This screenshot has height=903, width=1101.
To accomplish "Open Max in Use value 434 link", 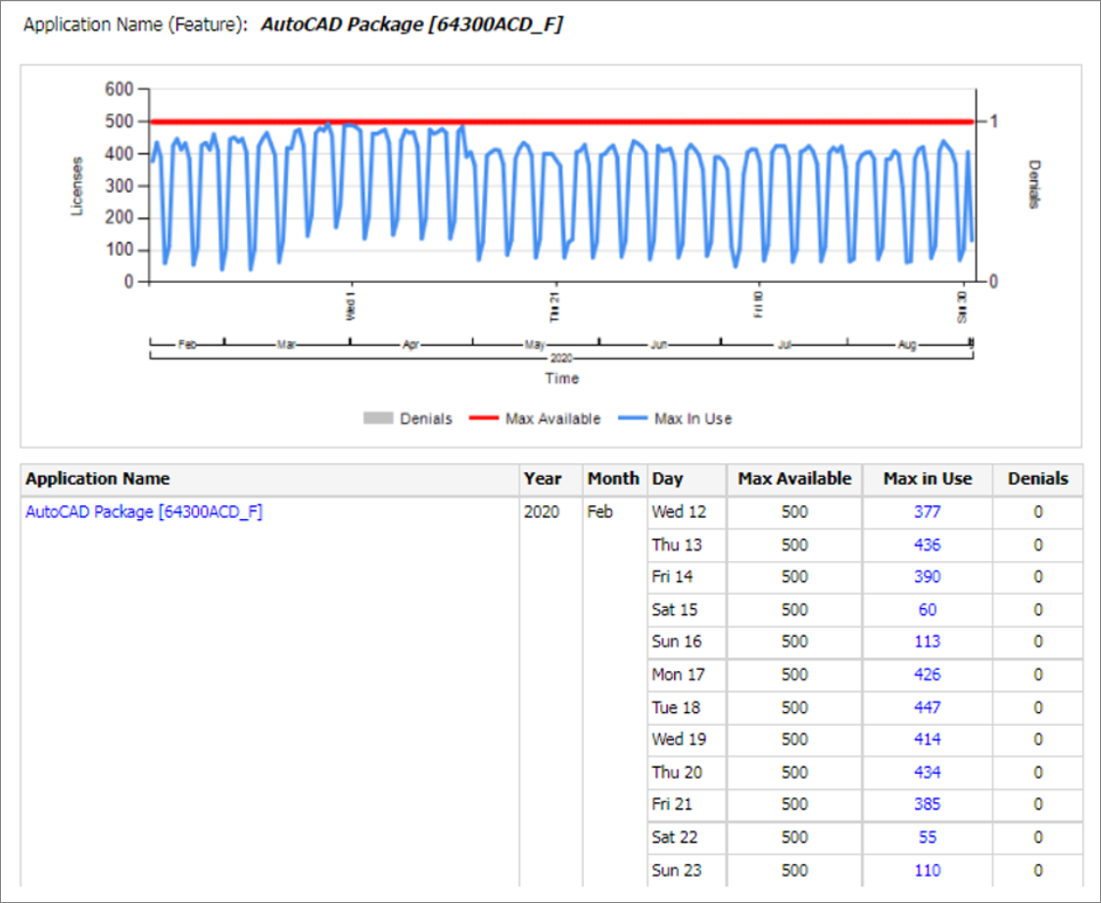I will [x=927, y=772].
